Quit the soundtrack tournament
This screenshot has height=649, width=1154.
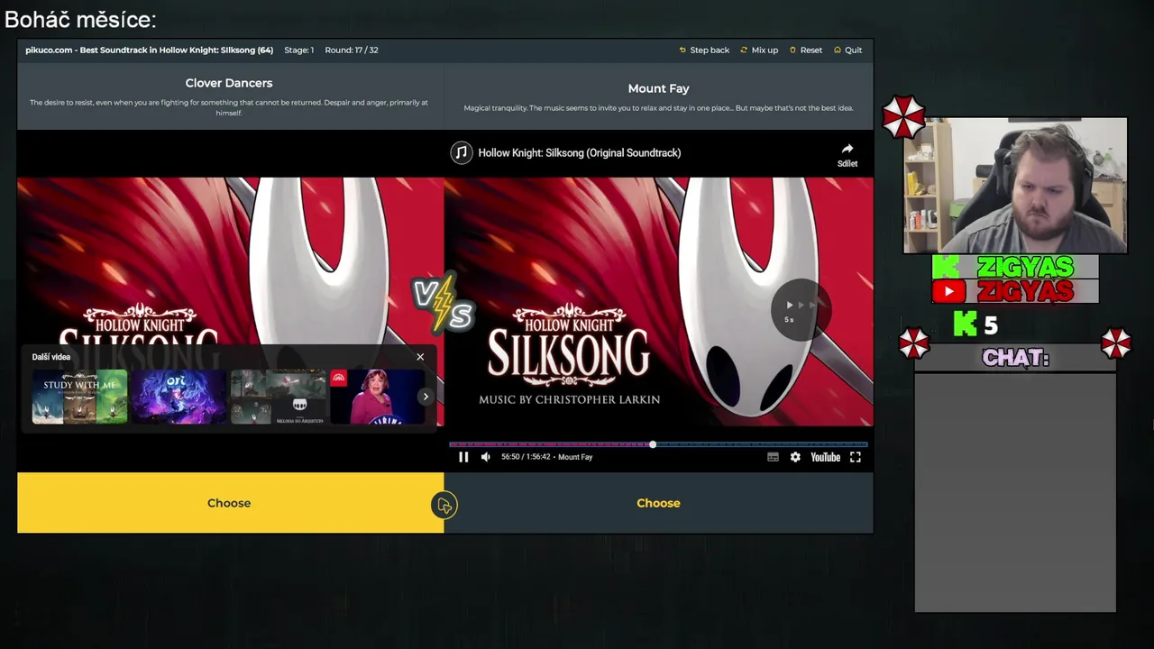tap(847, 50)
